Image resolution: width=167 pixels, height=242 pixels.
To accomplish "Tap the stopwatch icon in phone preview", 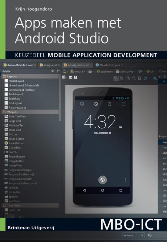I will click(123, 104).
